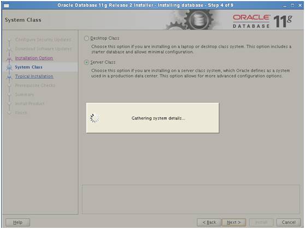Click the spinning progress indicator icon
Screen dimensions: 305x229
pos(95,118)
